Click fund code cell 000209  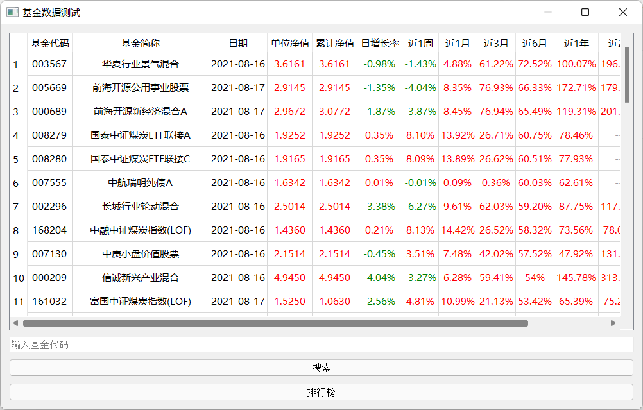pyautogui.click(x=49, y=278)
